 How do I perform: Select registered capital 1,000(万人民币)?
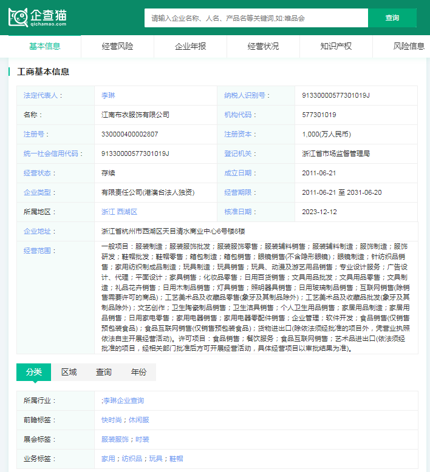[x=327, y=134]
